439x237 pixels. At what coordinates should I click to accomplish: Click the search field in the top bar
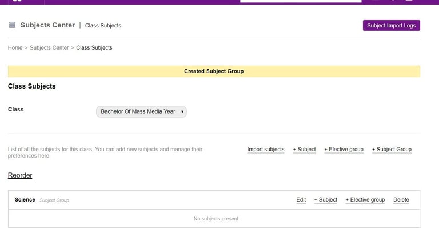pos(301,1)
